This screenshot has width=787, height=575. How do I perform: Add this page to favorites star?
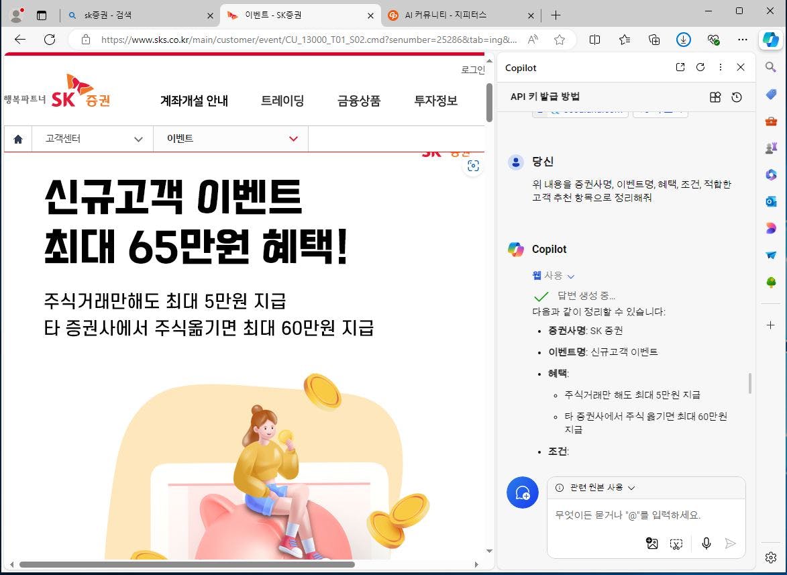(x=559, y=40)
